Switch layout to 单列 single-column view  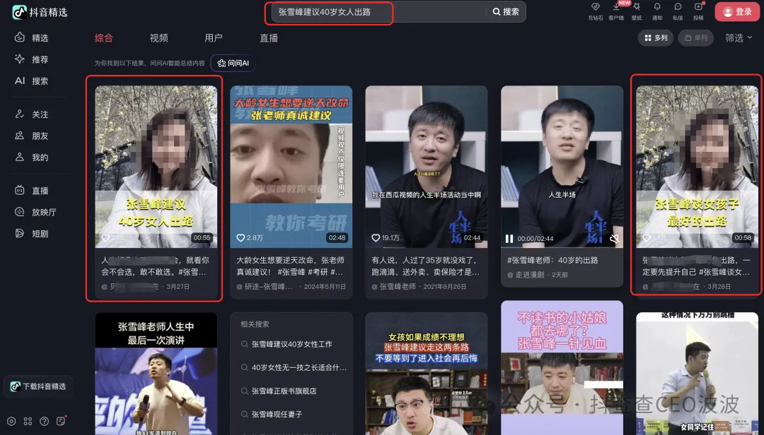[x=695, y=37]
